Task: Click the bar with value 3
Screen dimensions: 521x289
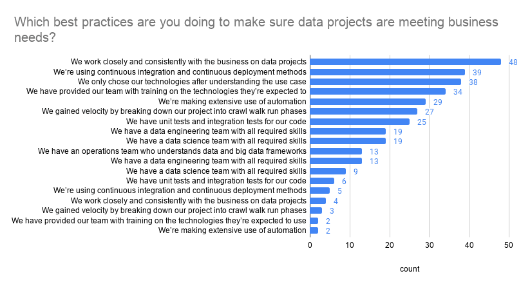Action: [316, 210]
